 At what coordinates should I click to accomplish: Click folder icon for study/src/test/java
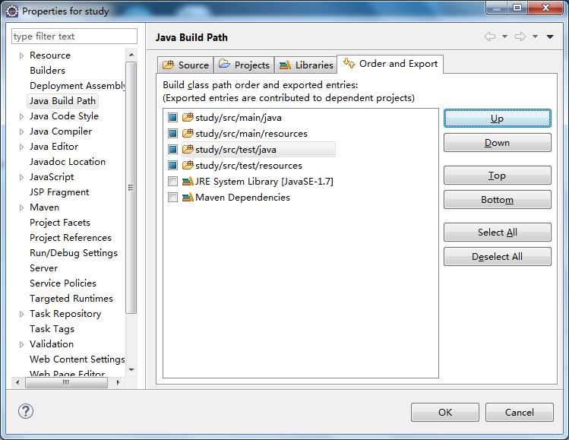coord(188,149)
